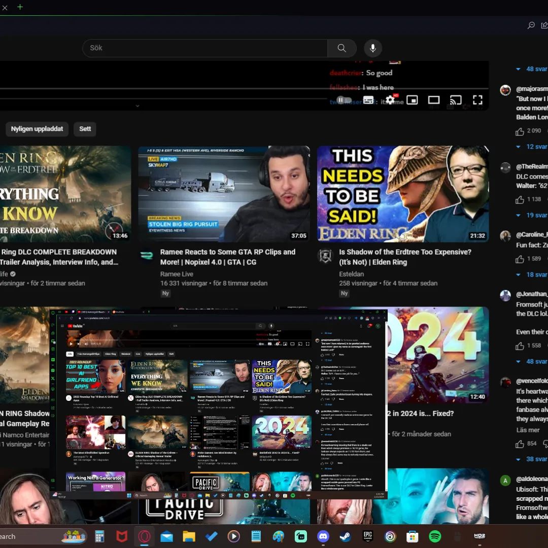548x548 pixels.
Task: Activate the miniplayer icon
Action: tap(412, 100)
